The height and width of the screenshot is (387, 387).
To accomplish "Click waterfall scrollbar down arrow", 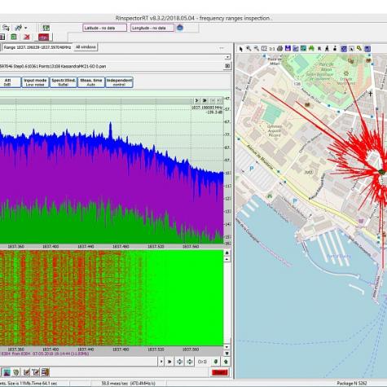I will (x=227, y=347).
